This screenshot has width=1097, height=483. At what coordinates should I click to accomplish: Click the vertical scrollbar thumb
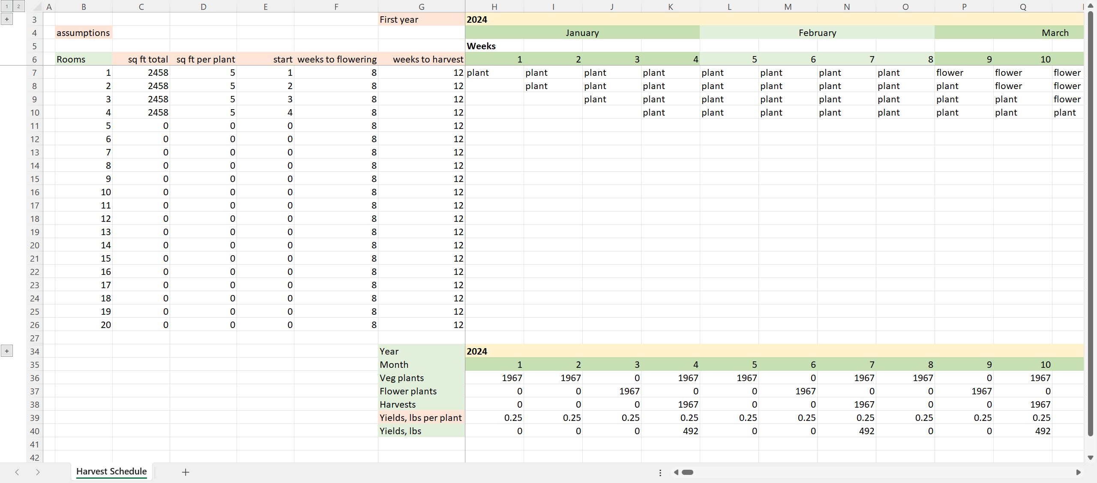(1091, 224)
